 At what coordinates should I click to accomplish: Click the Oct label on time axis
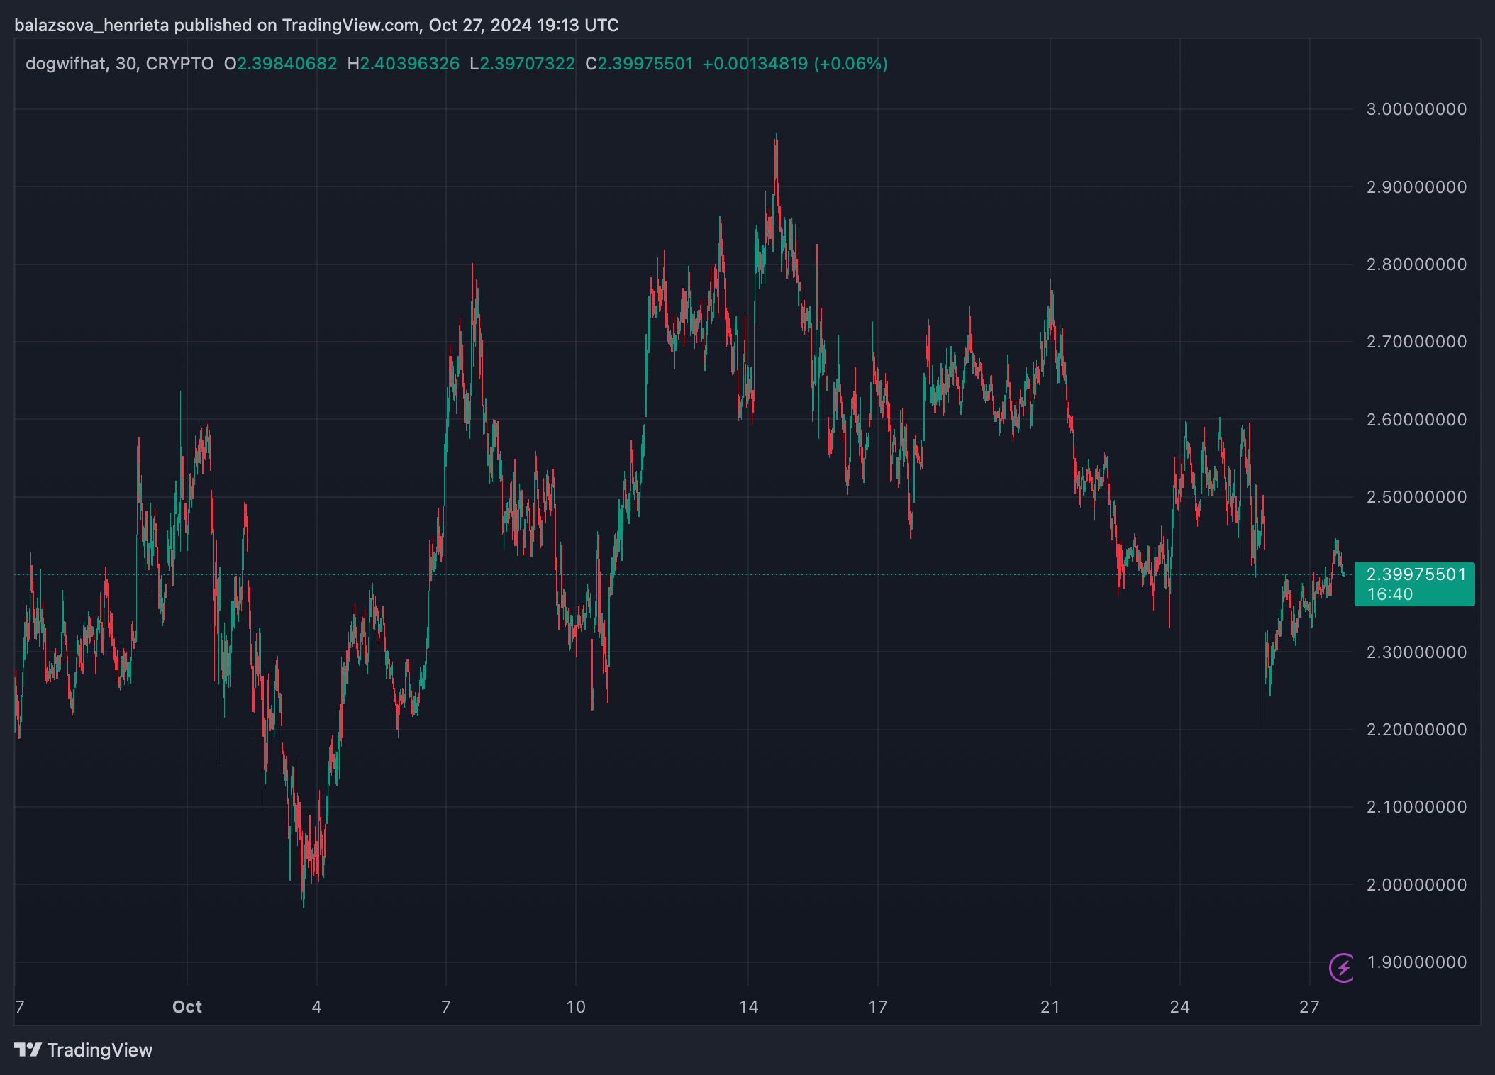pos(187,1007)
